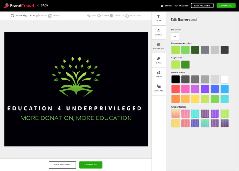The image size is (239, 171).
Task: Open the Shape panel
Action: click(158, 74)
